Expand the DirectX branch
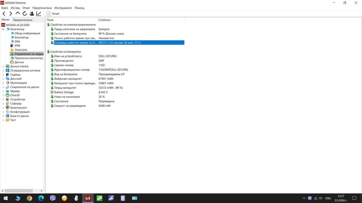 [x=3, y=96]
